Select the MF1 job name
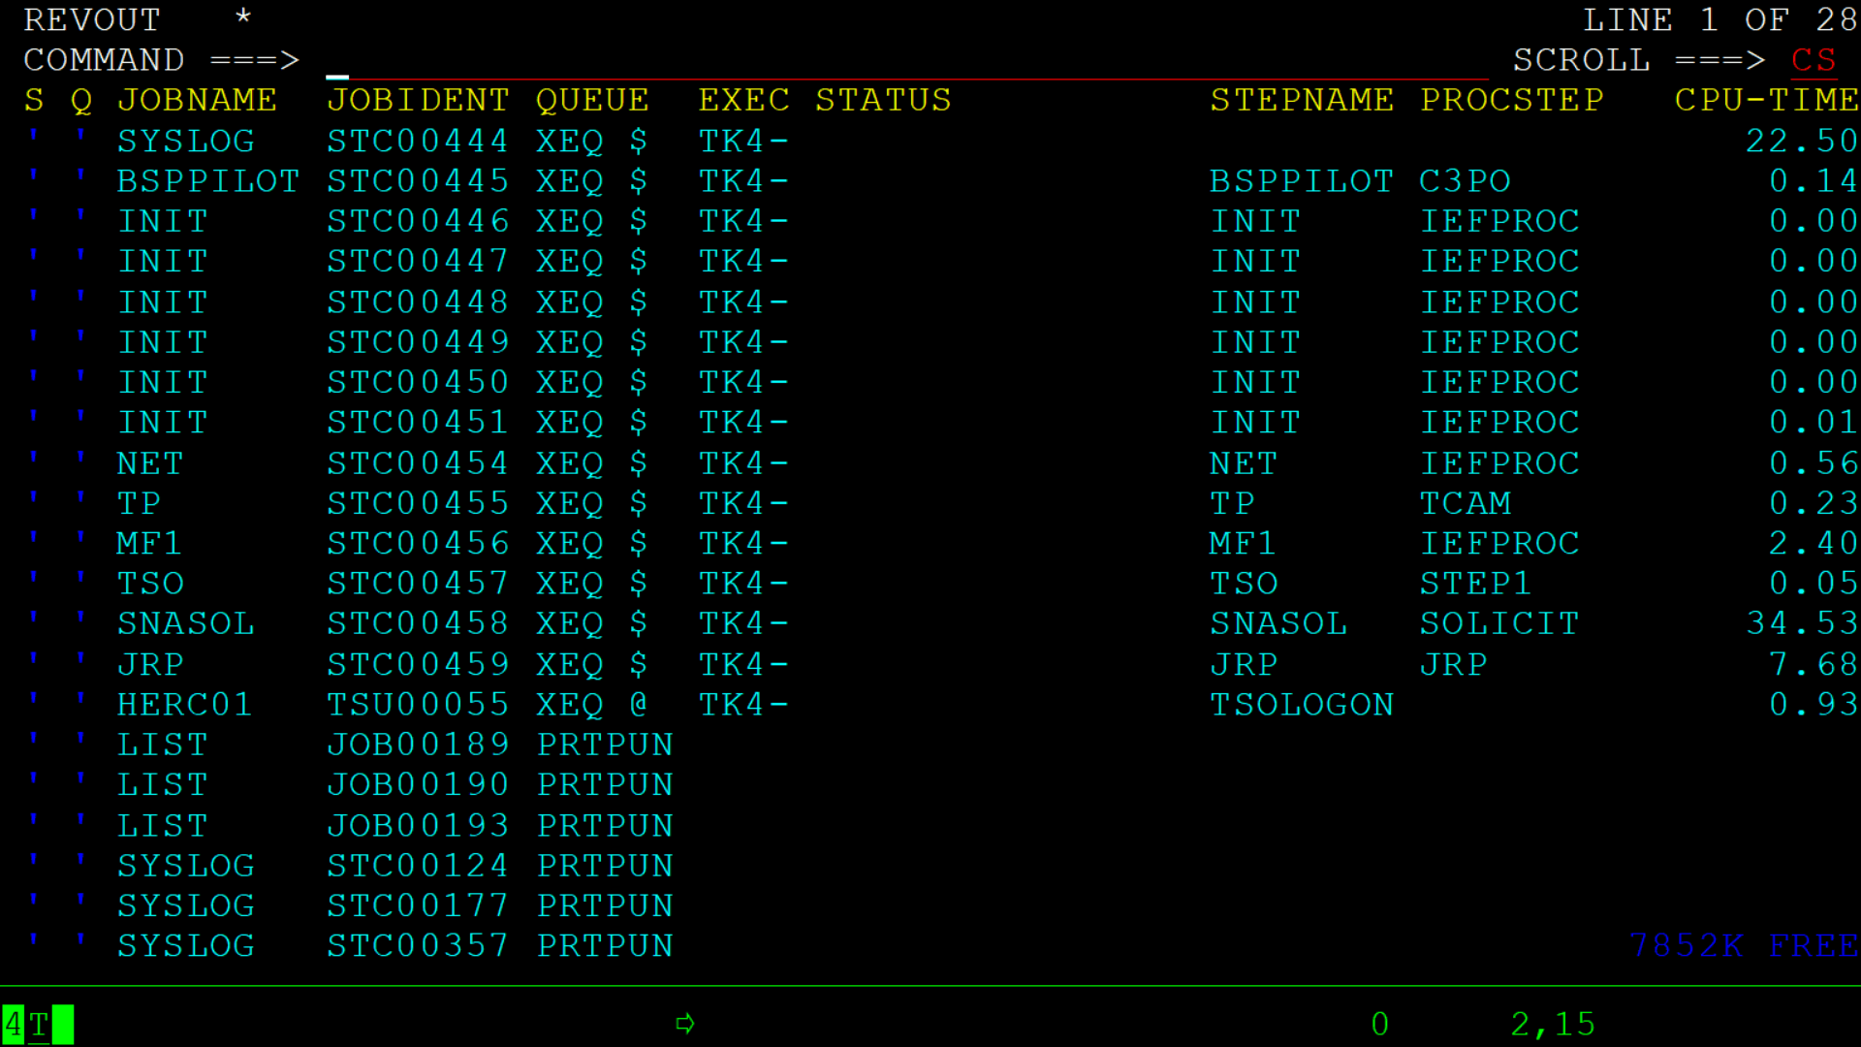This screenshot has width=1861, height=1047. tap(150, 544)
